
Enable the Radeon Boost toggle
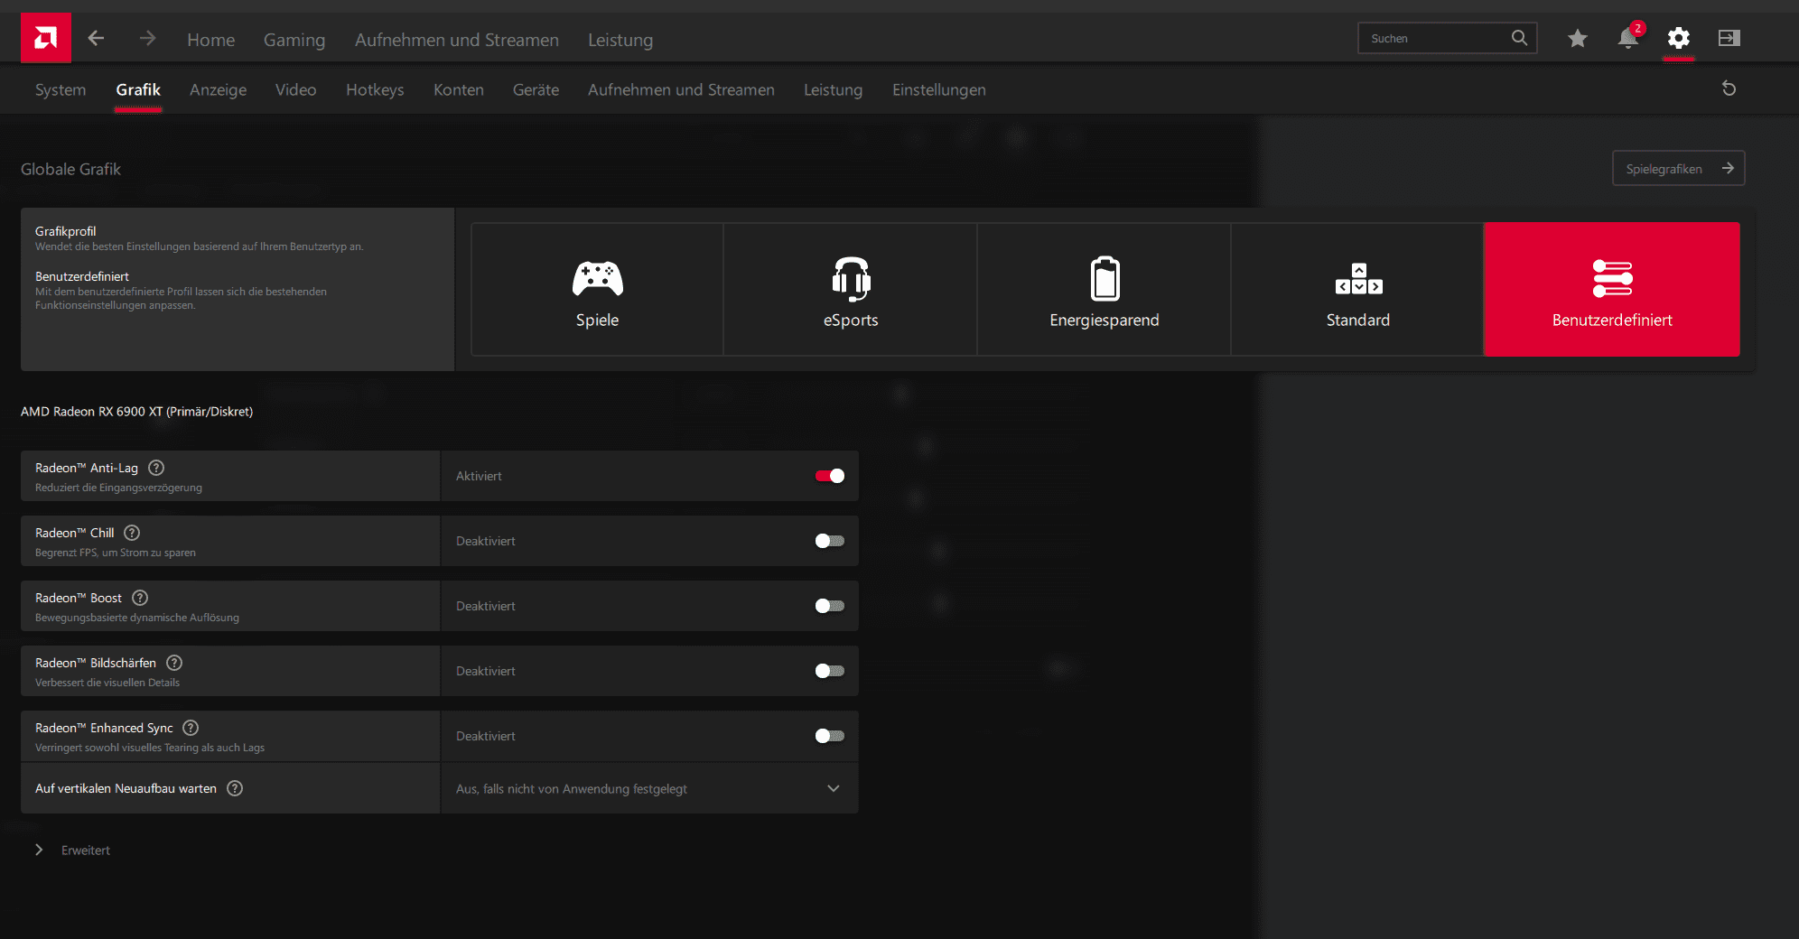(830, 606)
